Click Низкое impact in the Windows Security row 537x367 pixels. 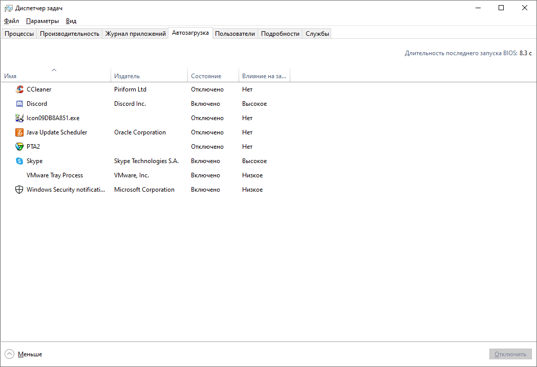tap(252, 190)
